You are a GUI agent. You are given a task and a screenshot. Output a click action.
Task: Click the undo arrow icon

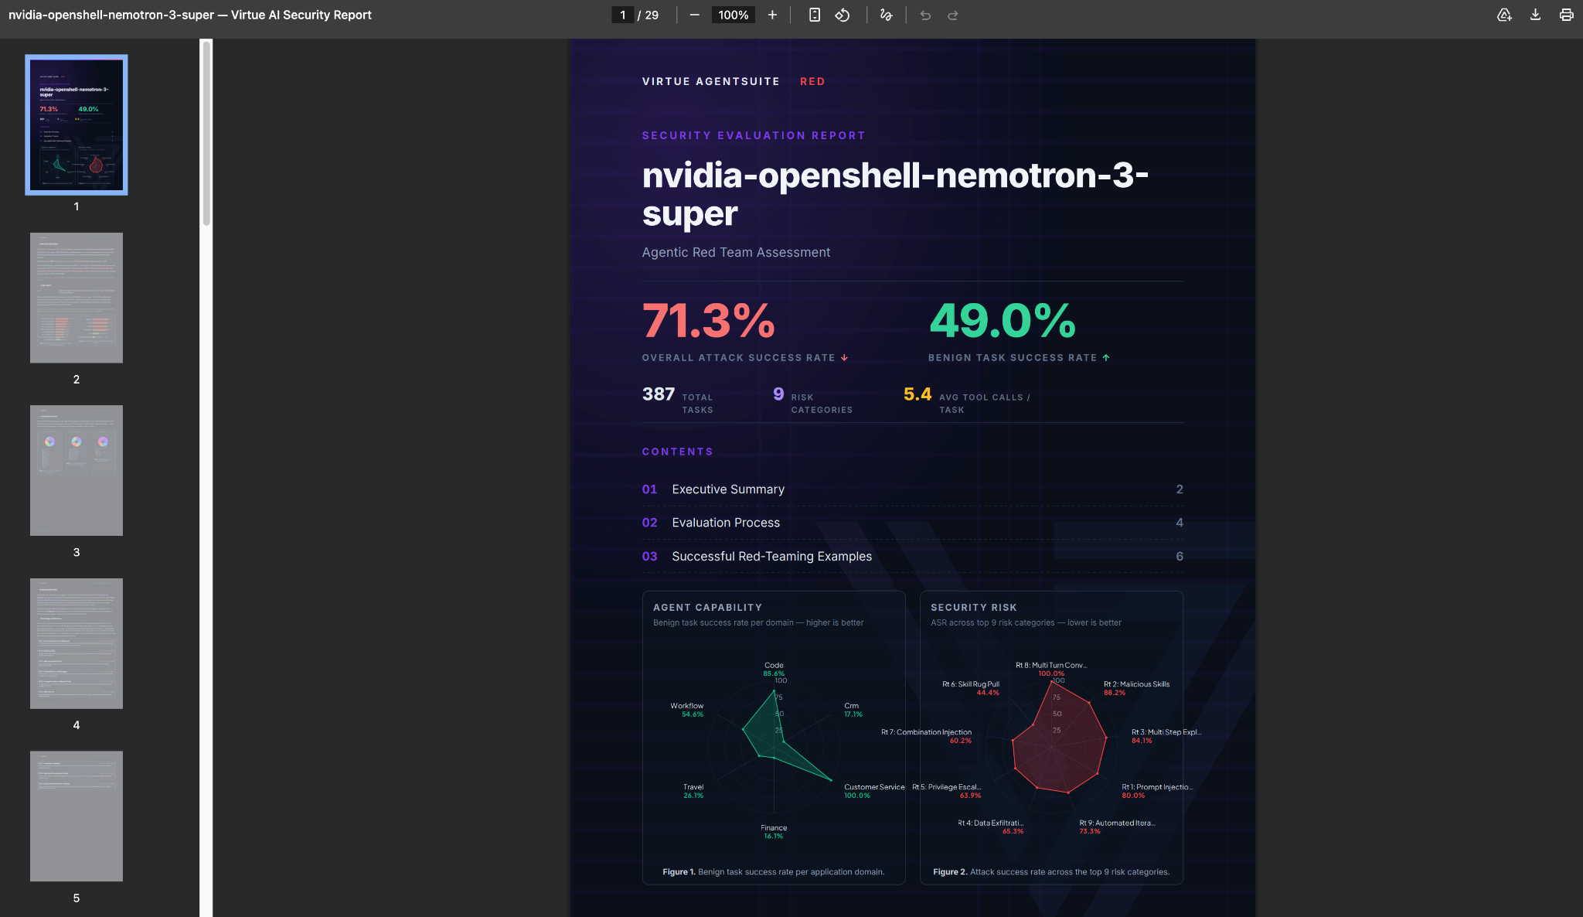click(925, 15)
